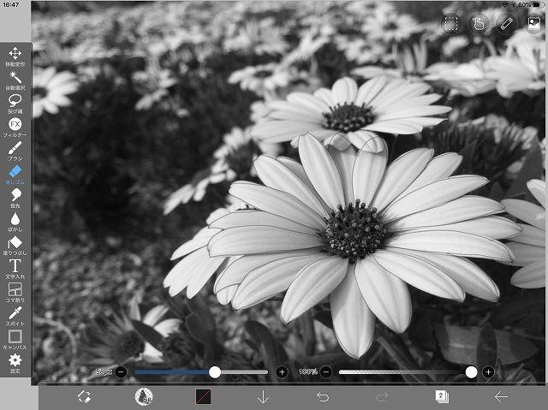Select the highlighted Eraser (消しゴム) tool
This screenshot has height=410, width=548.
click(15, 175)
